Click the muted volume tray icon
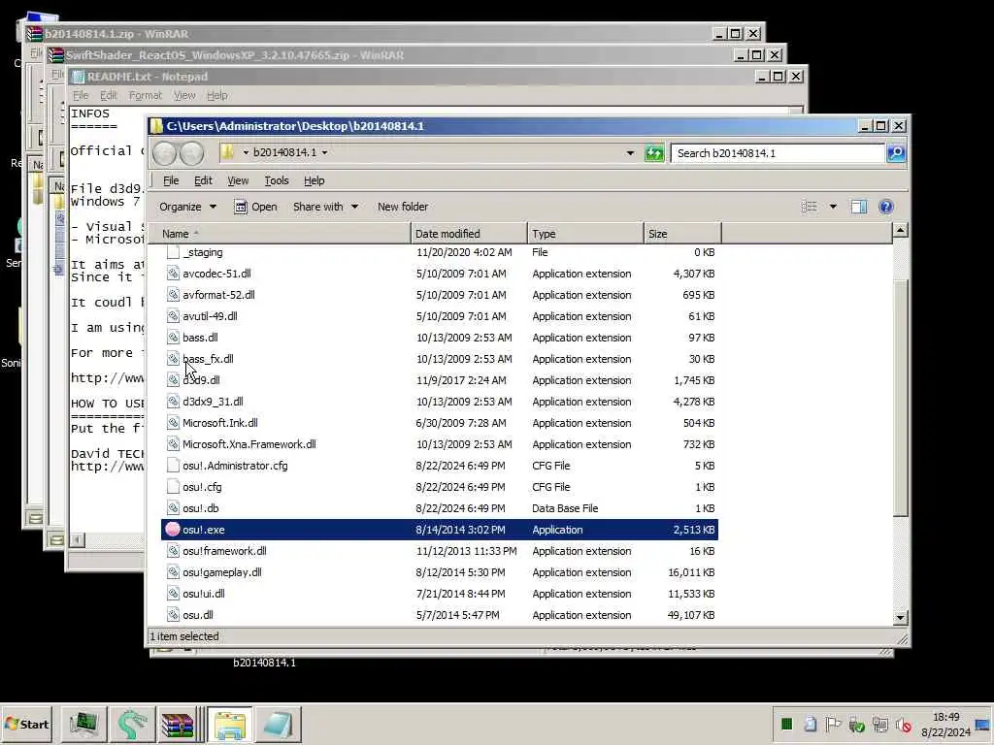 904,724
